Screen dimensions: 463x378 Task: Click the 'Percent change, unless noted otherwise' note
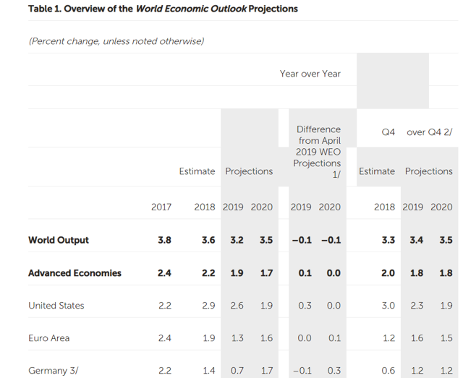116,41
